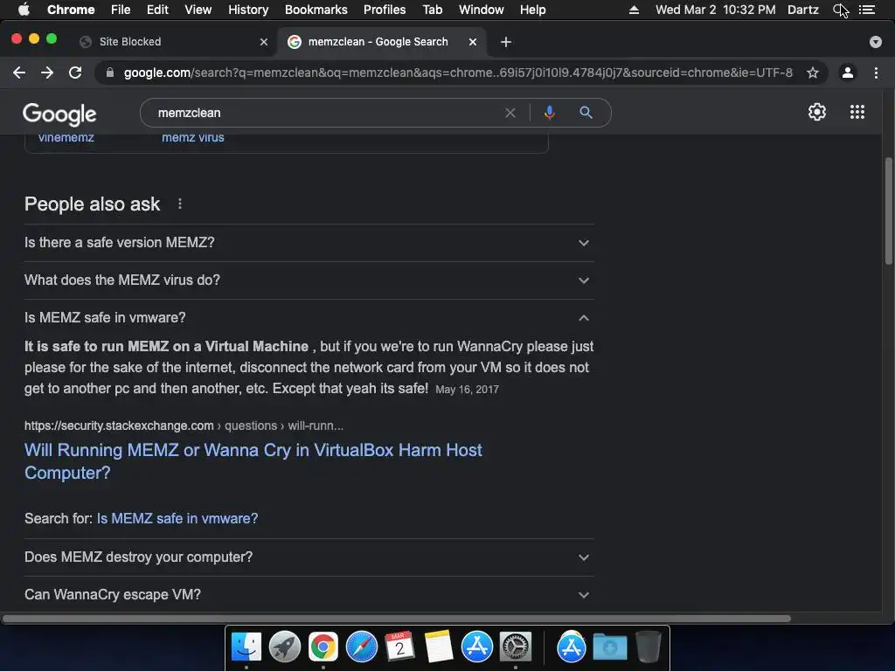Open Chrome's three-dot options menu
The width and height of the screenshot is (895, 671).
click(x=876, y=73)
